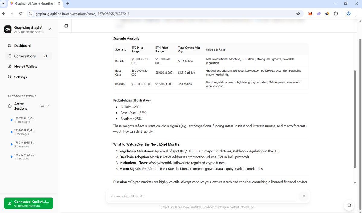Click the GA GraphLinq logo
The height and width of the screenshot is (213, 362).
[x=8, y=29]
